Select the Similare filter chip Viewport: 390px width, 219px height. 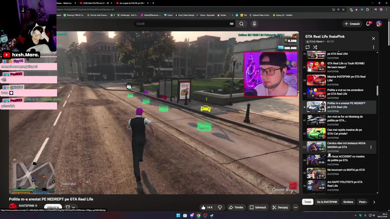pos(348,202)
